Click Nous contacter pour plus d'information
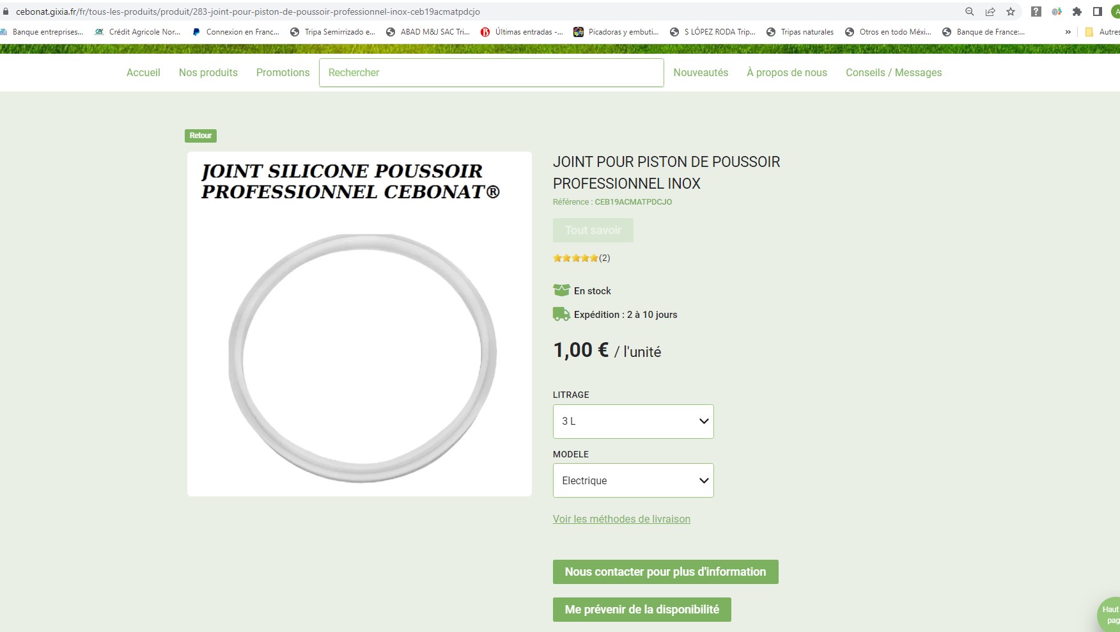 (x=665, y=572)
